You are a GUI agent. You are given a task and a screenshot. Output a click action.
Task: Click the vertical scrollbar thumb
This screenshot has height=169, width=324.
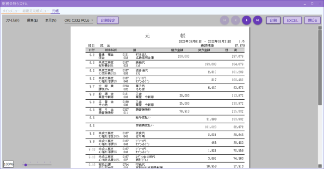click(320, 68)
